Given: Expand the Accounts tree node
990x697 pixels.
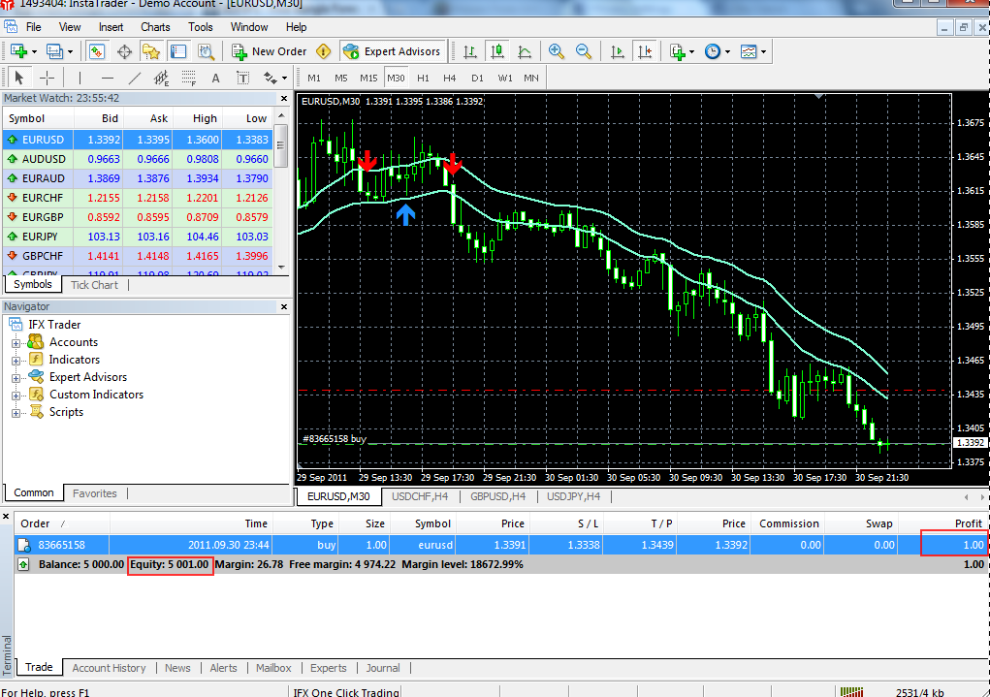Looking at the screenshot, I should pyautogui.click(x=16, y=343).
